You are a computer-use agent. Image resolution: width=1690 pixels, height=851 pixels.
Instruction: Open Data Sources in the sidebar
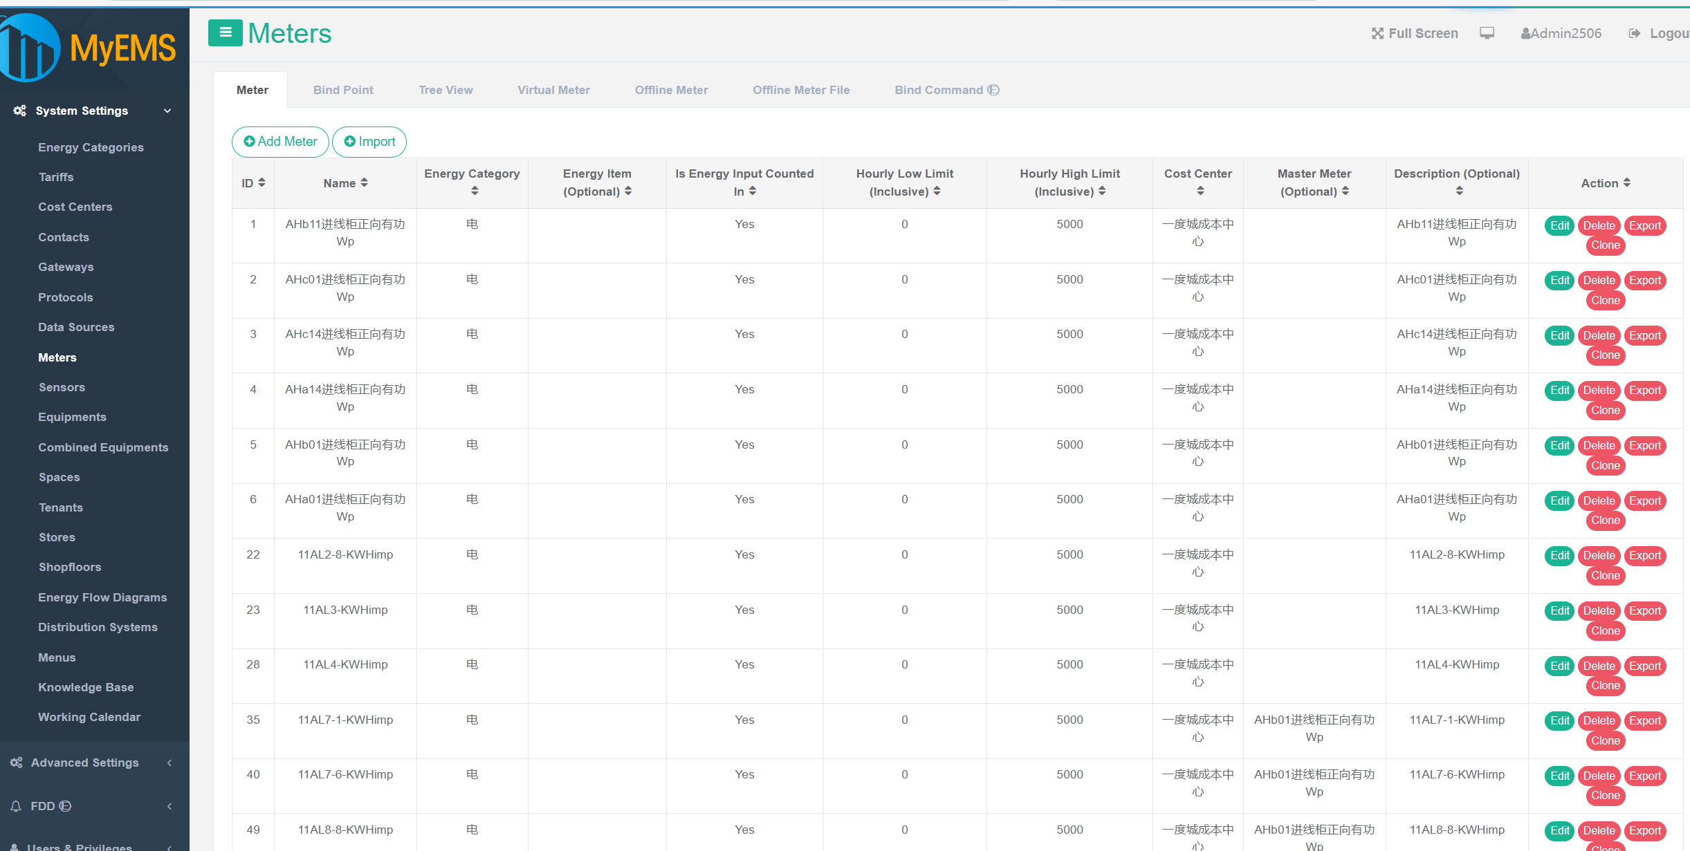click(x=76, y=327)
